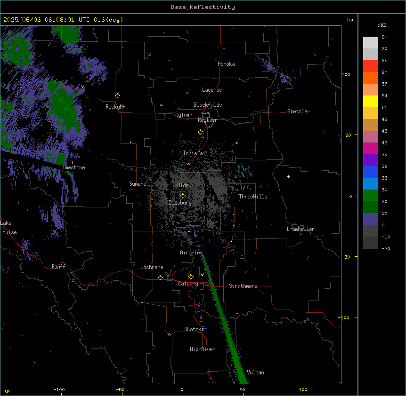Click the RockyMH label
The image size is (406, 396).
point(115,107)
